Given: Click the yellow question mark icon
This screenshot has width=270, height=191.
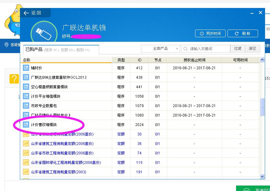Looking at the screenshot, I should 14,79.
